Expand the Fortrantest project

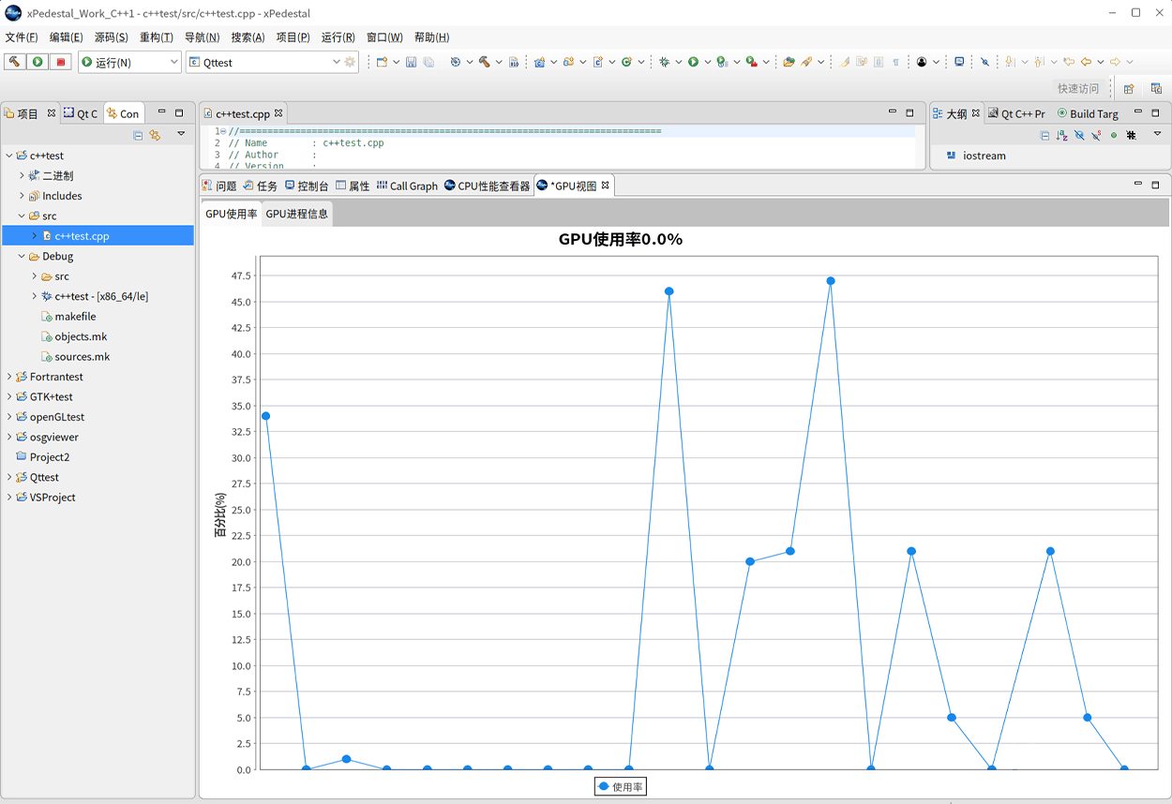tap(9, 377)
